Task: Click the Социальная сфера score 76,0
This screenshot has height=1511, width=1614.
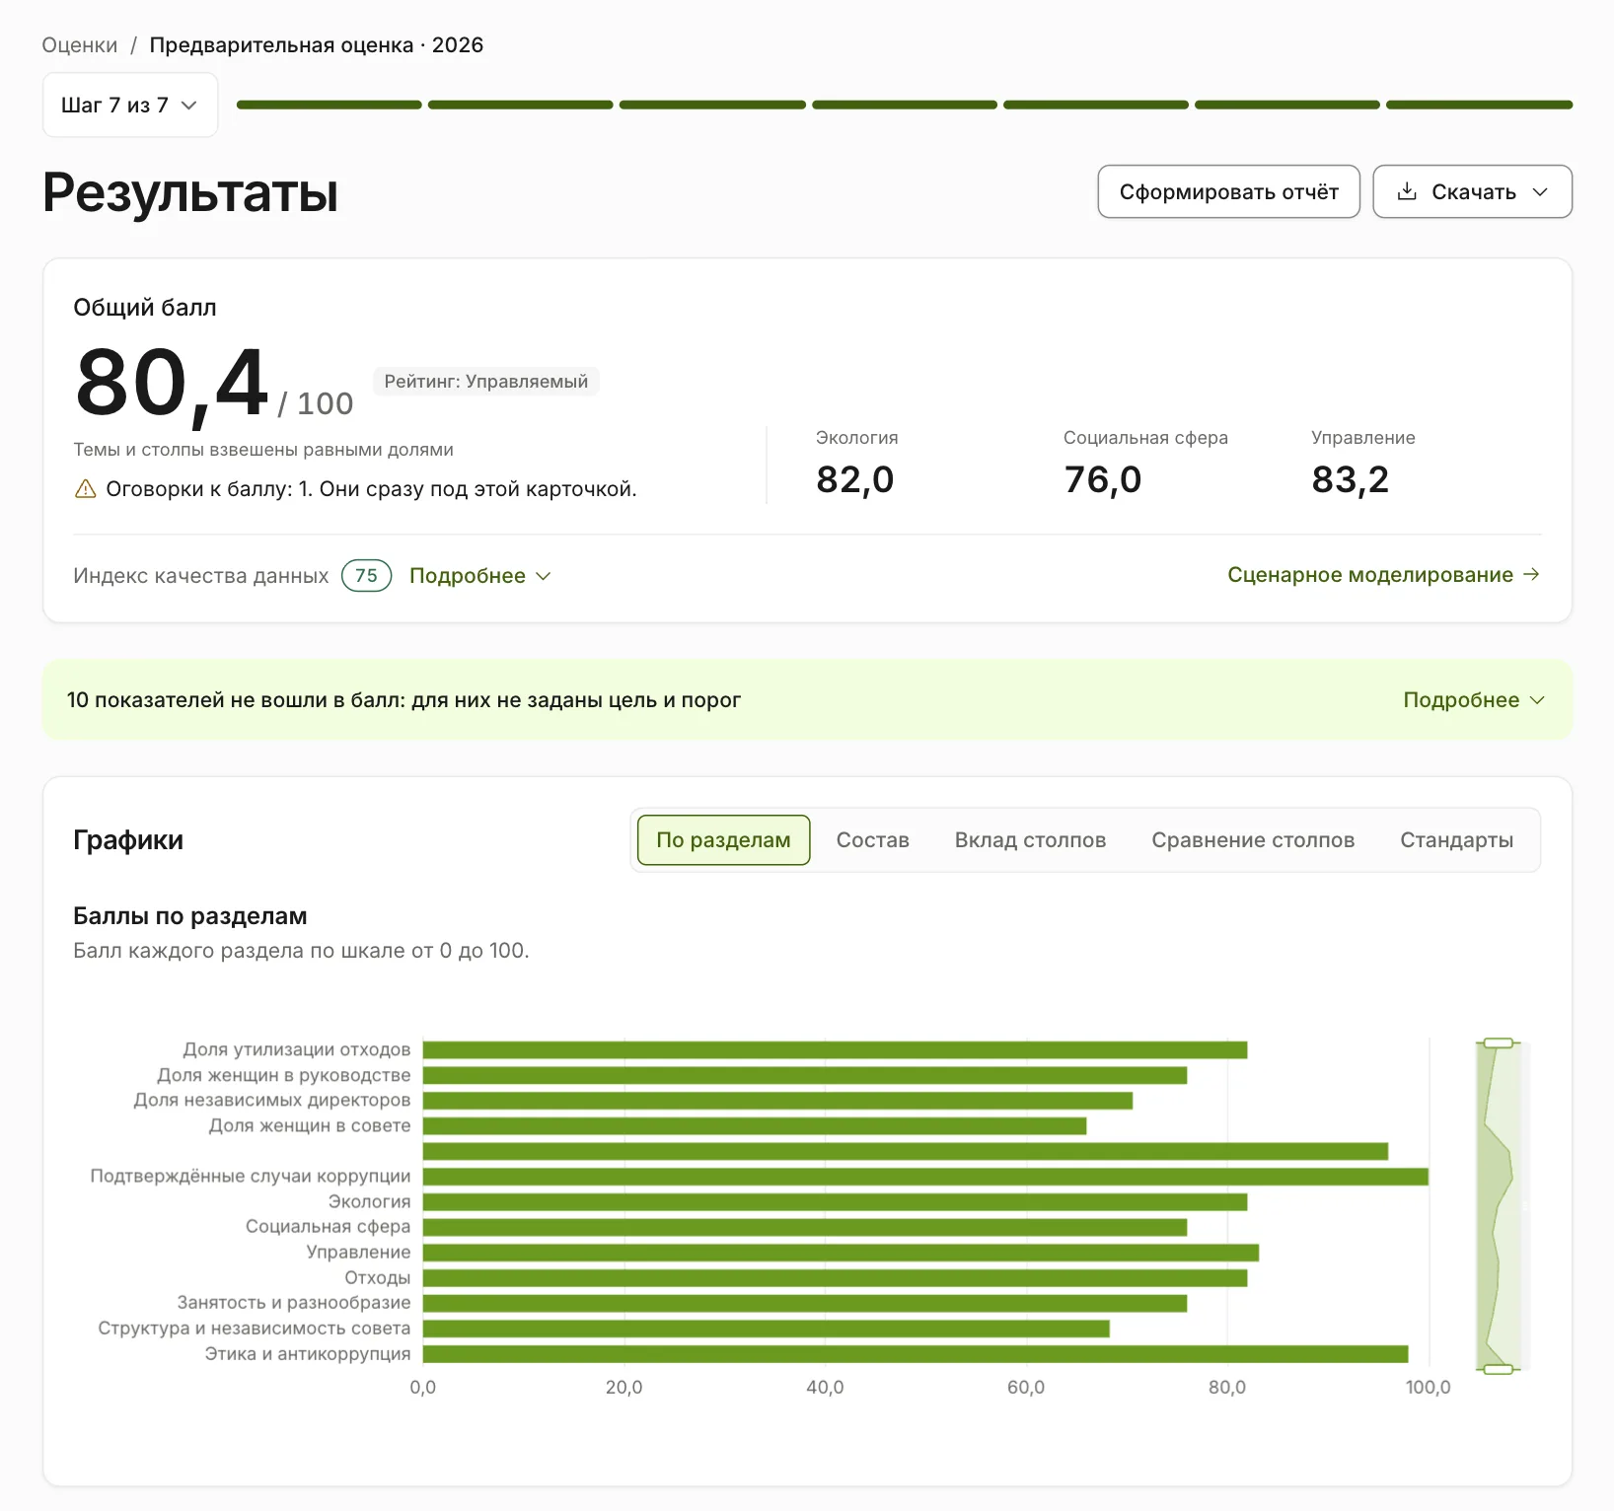Action: (1103, 479)
